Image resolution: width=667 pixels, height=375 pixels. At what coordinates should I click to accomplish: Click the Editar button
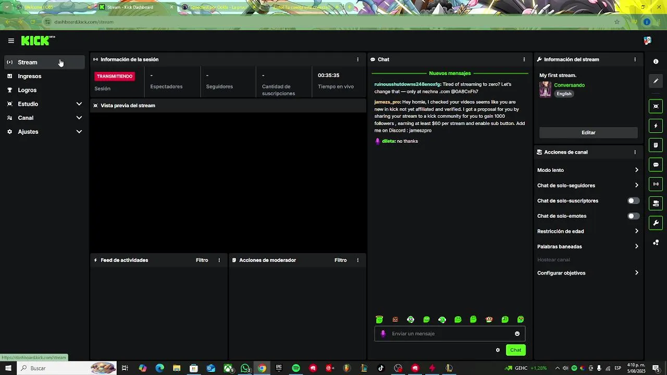[588, 132]
